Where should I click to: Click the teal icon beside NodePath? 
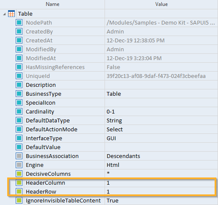point(19,22)
